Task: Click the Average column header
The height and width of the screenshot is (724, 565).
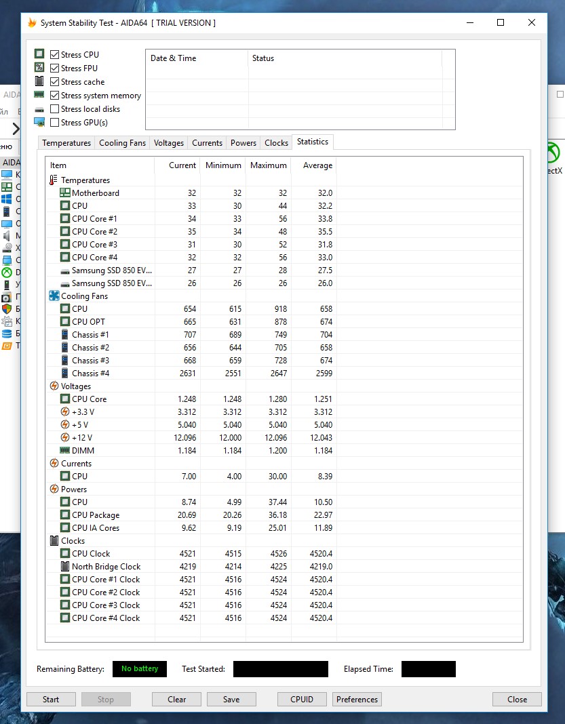Action: 313,165
